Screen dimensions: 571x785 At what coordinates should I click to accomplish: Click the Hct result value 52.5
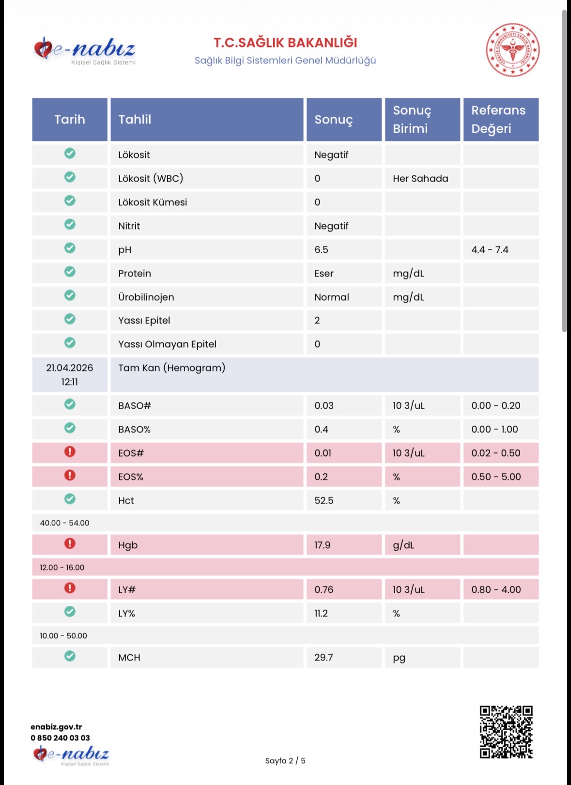[324, 501]
